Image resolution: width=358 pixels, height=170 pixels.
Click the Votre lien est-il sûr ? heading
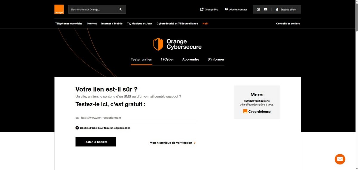coord(107,89)
